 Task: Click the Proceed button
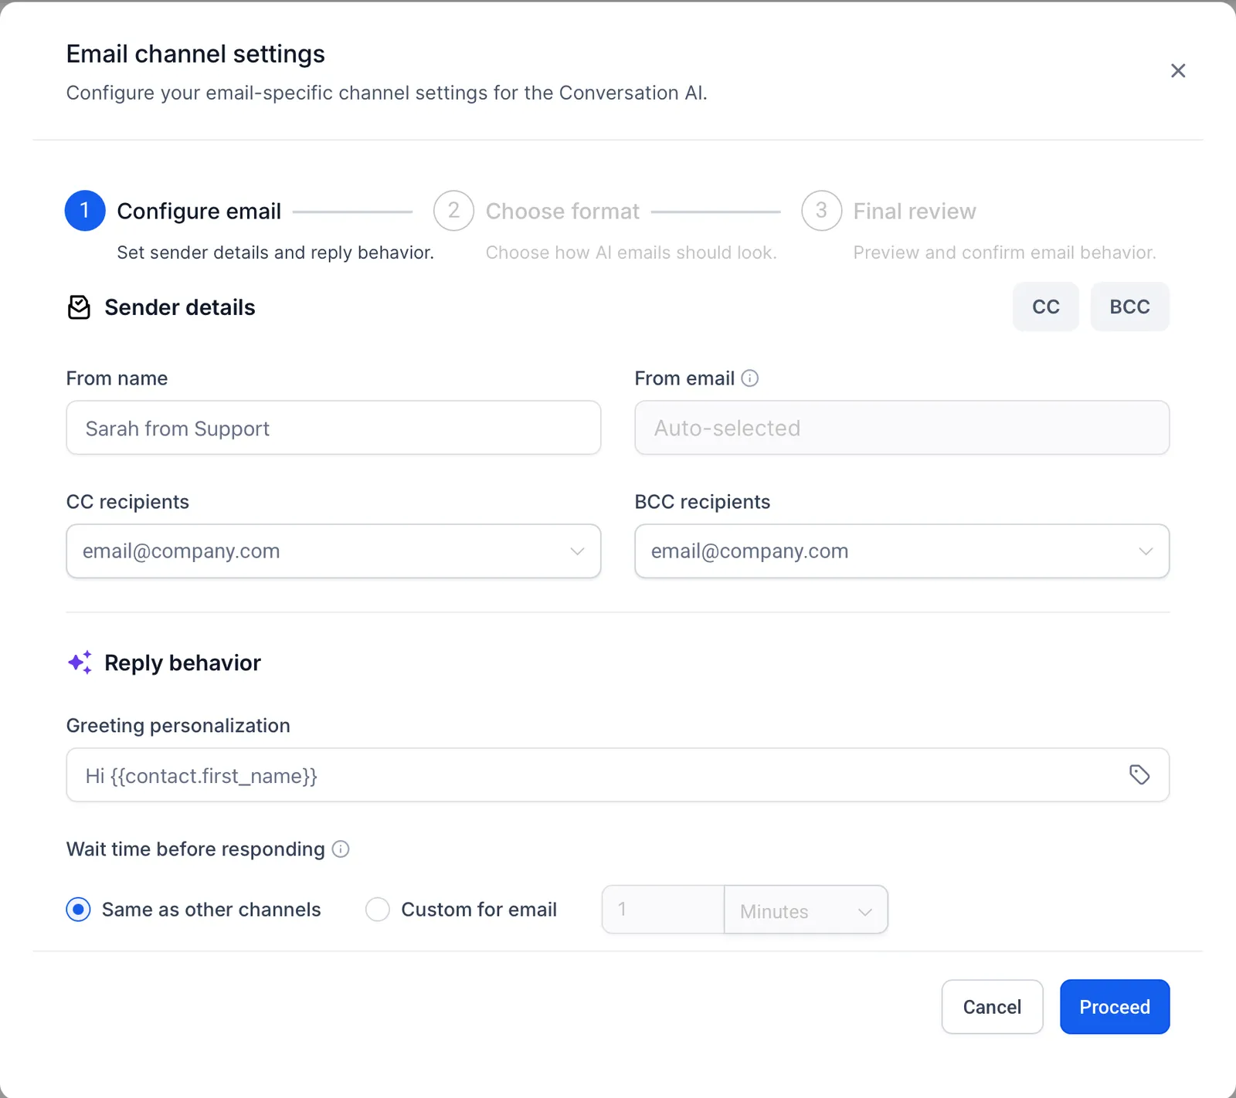click(x=1115, y=1007)
